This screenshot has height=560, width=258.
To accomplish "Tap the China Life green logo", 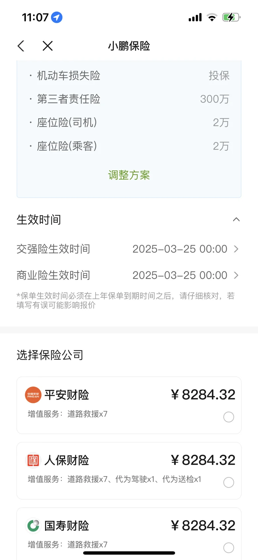I will 33,525.
